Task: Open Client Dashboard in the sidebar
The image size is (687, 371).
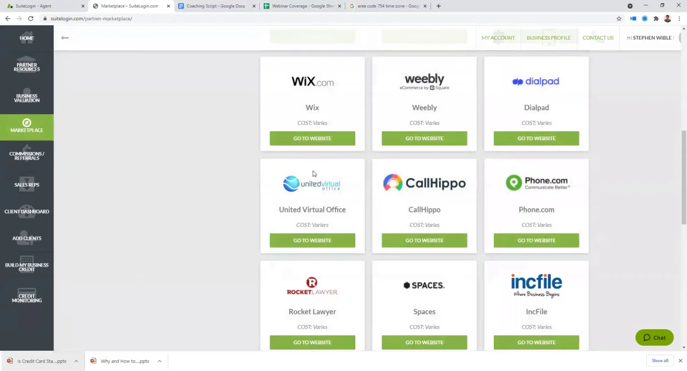Action: pyautogui.click(x=27, y=211)
